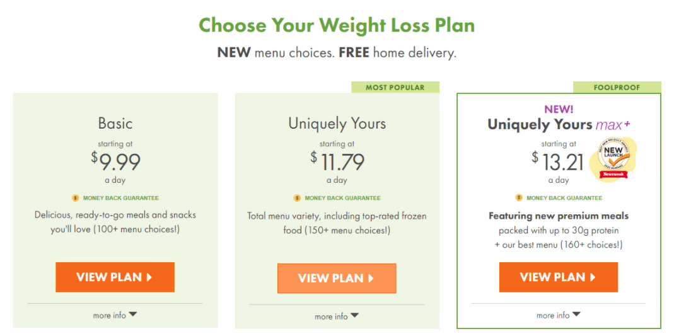Image resolution: width=674 pixels, height=336 pixels.
Task: Click the $9.99 a day price
Action: [x=115, y=161]
